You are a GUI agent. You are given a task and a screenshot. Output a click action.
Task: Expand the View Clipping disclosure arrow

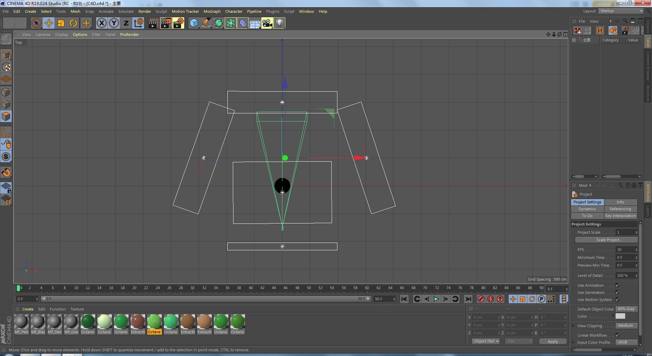[x=573, y=325]
